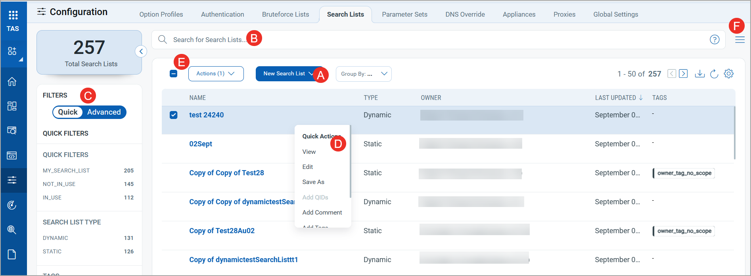The width and height of the screenshot is (751, 276).
Task: Open the hamburger menu at top right
Action: [740, 40]
